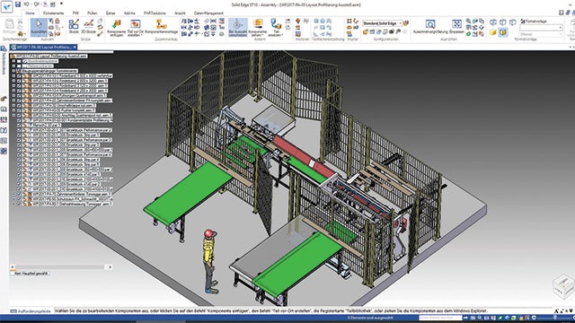Click Teil ersetzen
Screen dimensions: 575x323
276,28
